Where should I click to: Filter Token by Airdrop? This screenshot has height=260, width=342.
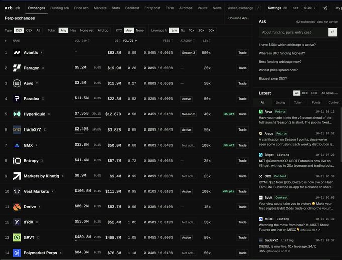click(103, 30)
